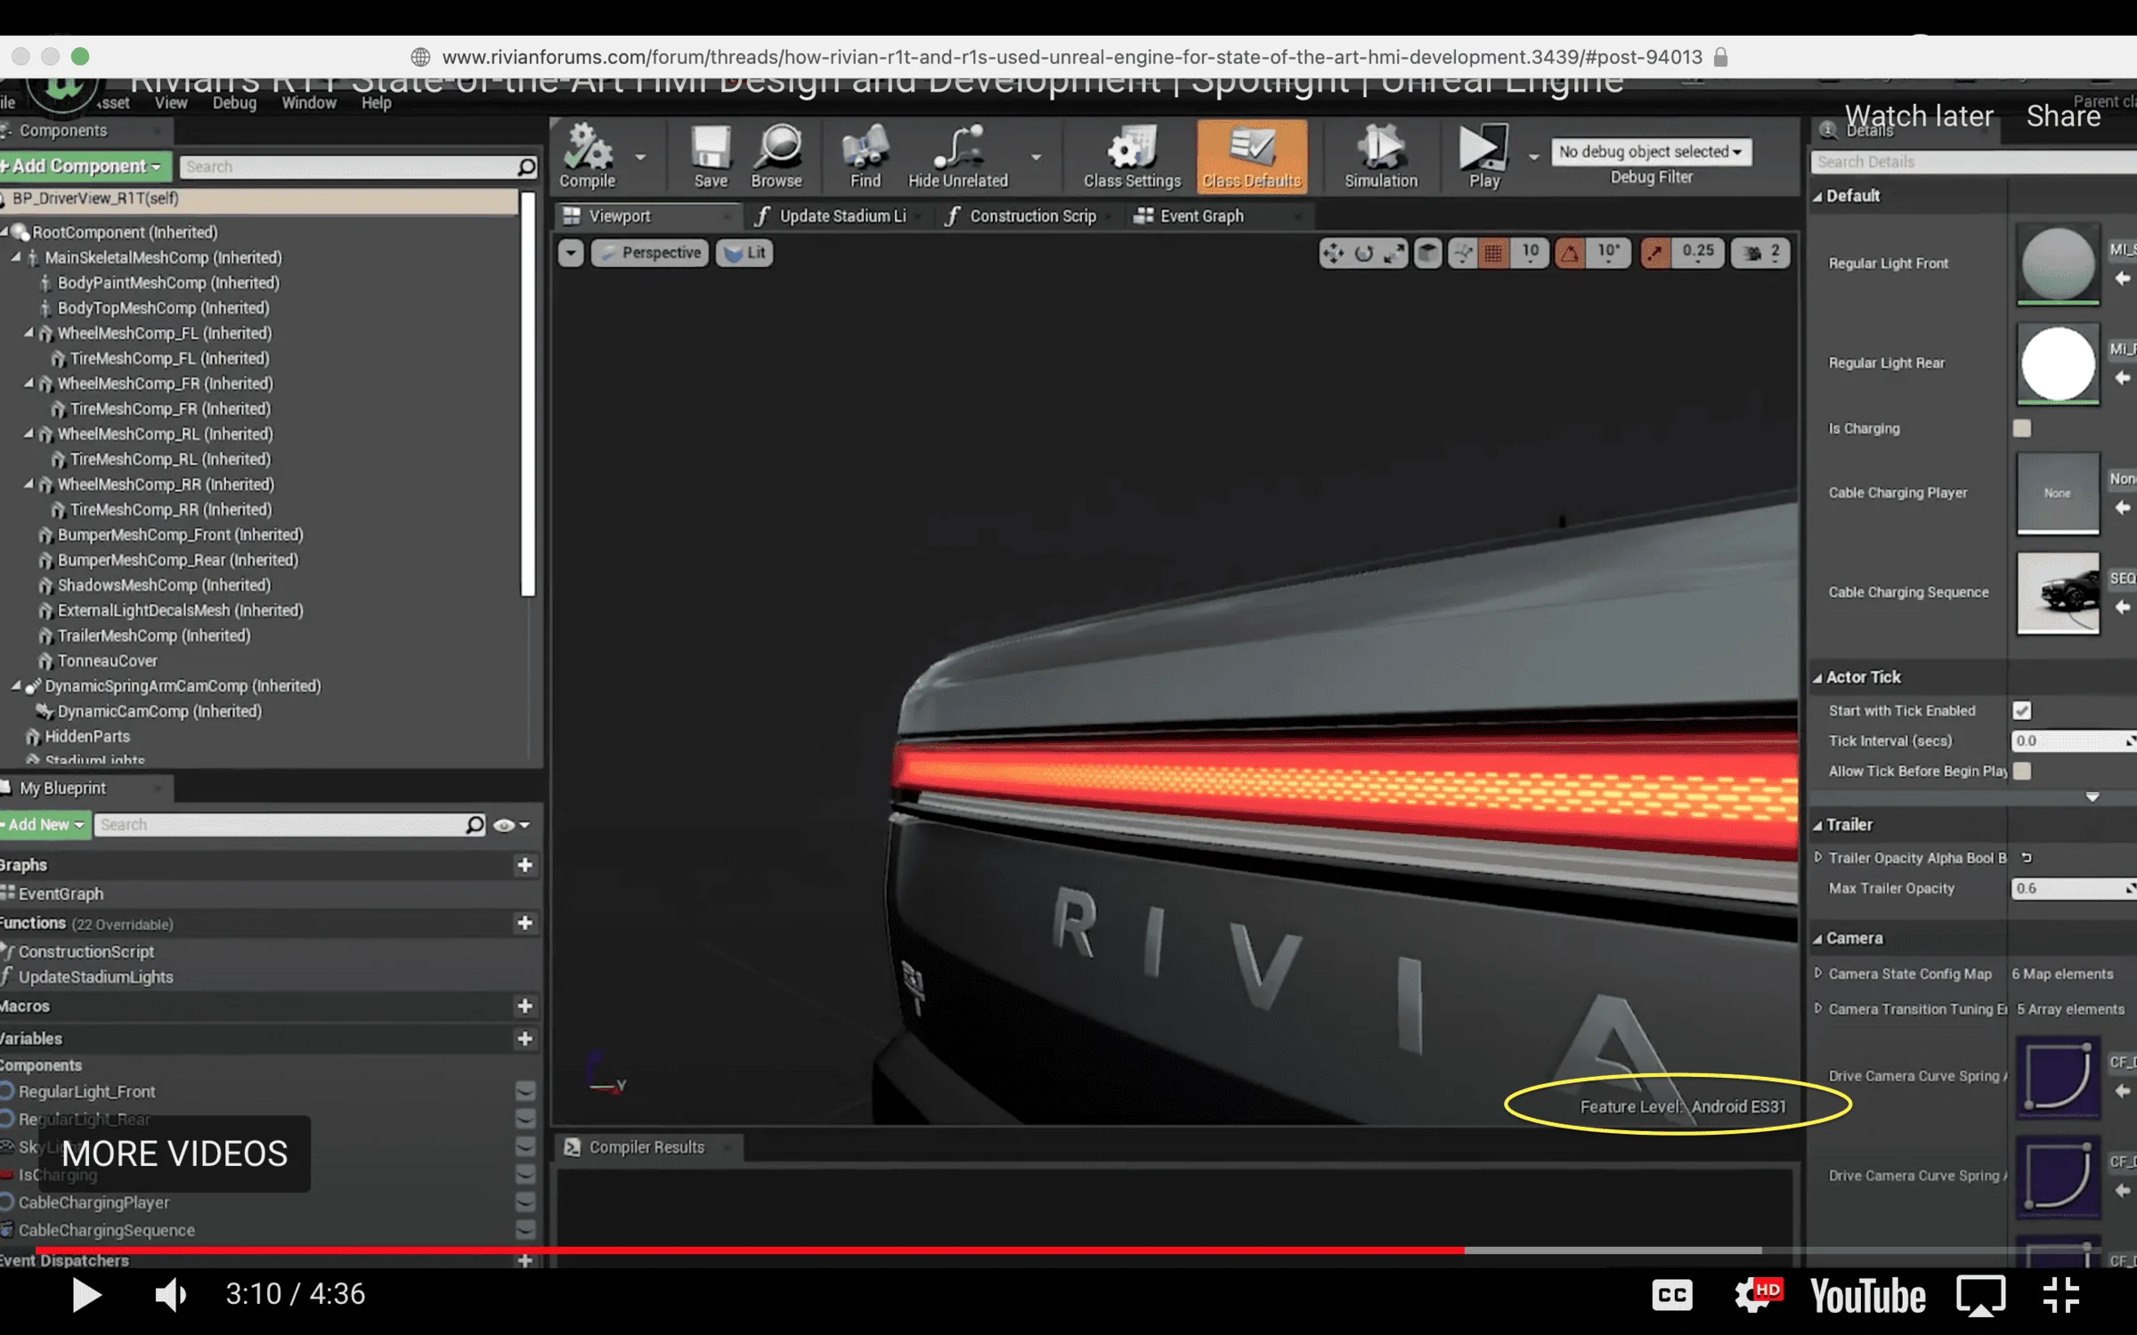Change camera speed setting
Screen dimensions: 2137x1335
click(x=1761, y=254)
